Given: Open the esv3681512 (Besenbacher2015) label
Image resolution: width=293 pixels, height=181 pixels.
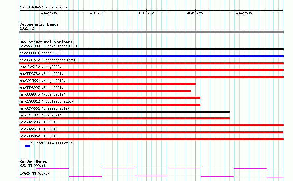Looking at the screenshot, I should pos(47,60).
